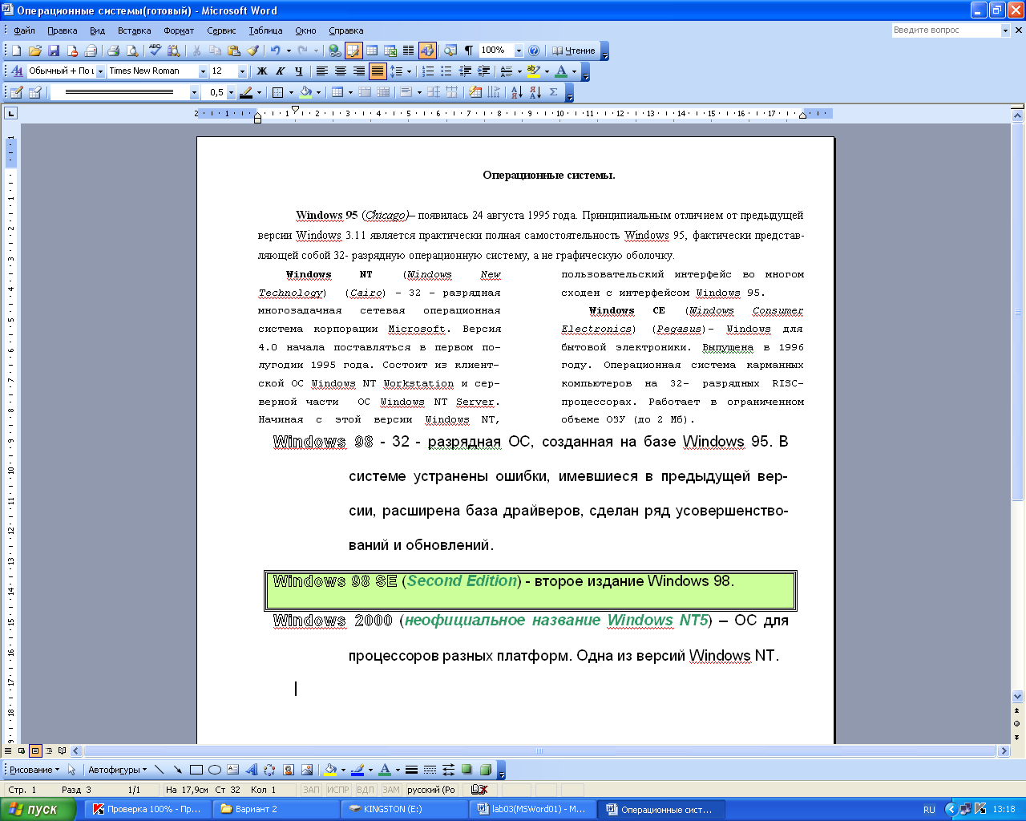The width and height of the screenshot is (1026, 821).
Task: Click the AutoSum sigma icon
Action: [x=553, y=92]
